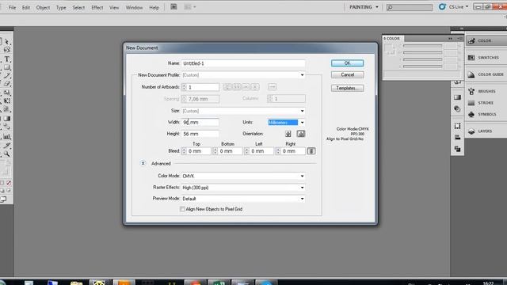Enable Align New Objects to Pixel Grid

(182, 209)
